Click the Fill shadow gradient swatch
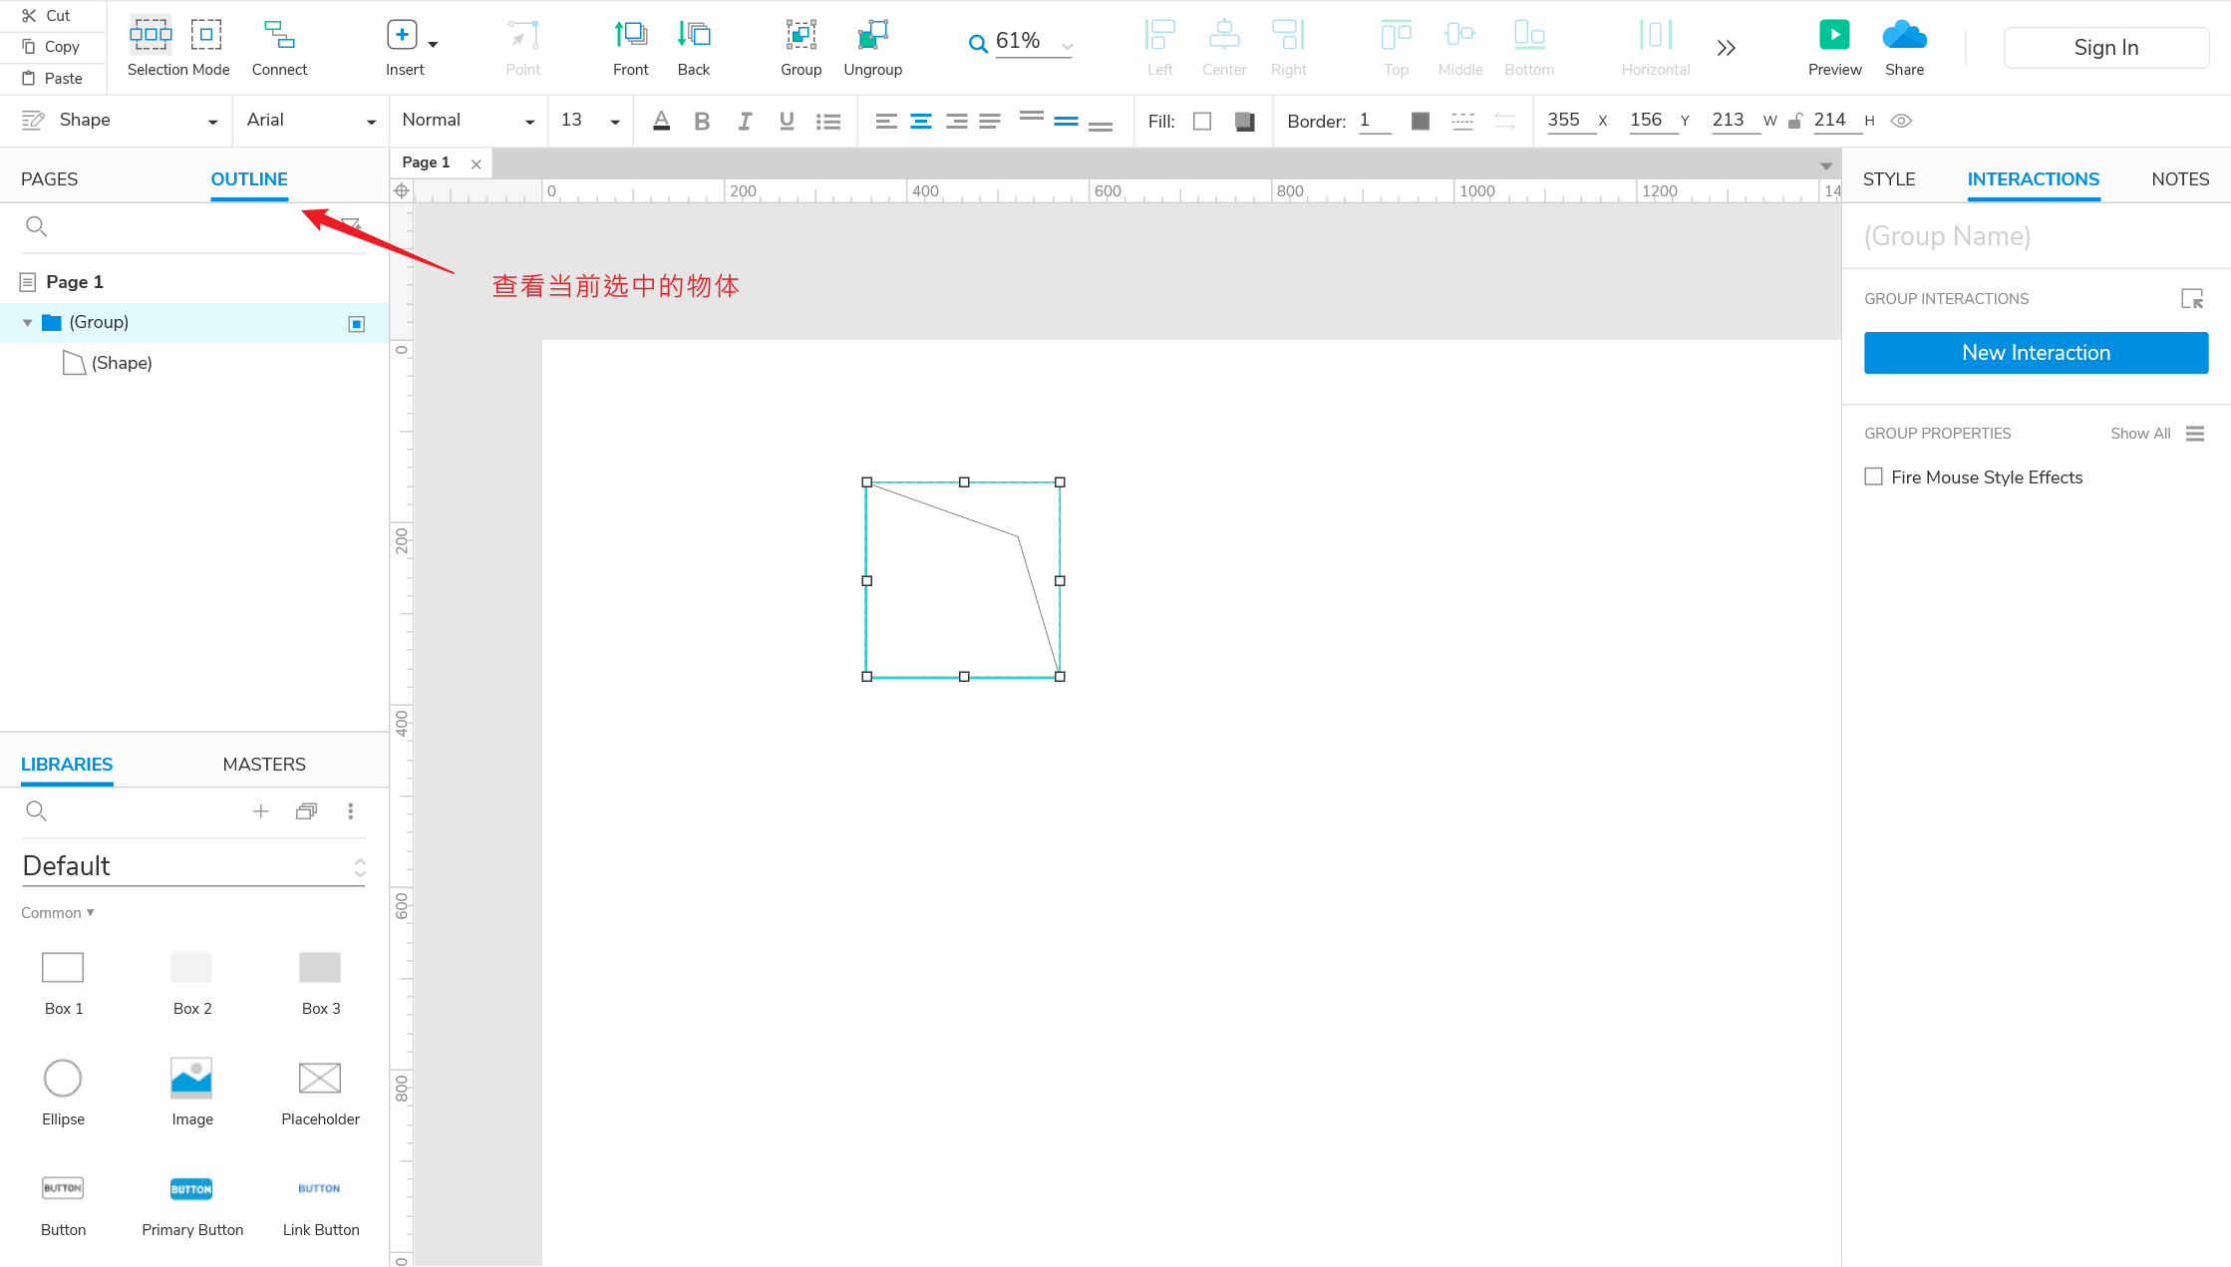This screenshot has width=2231, height=1267. coord(1244,122)
